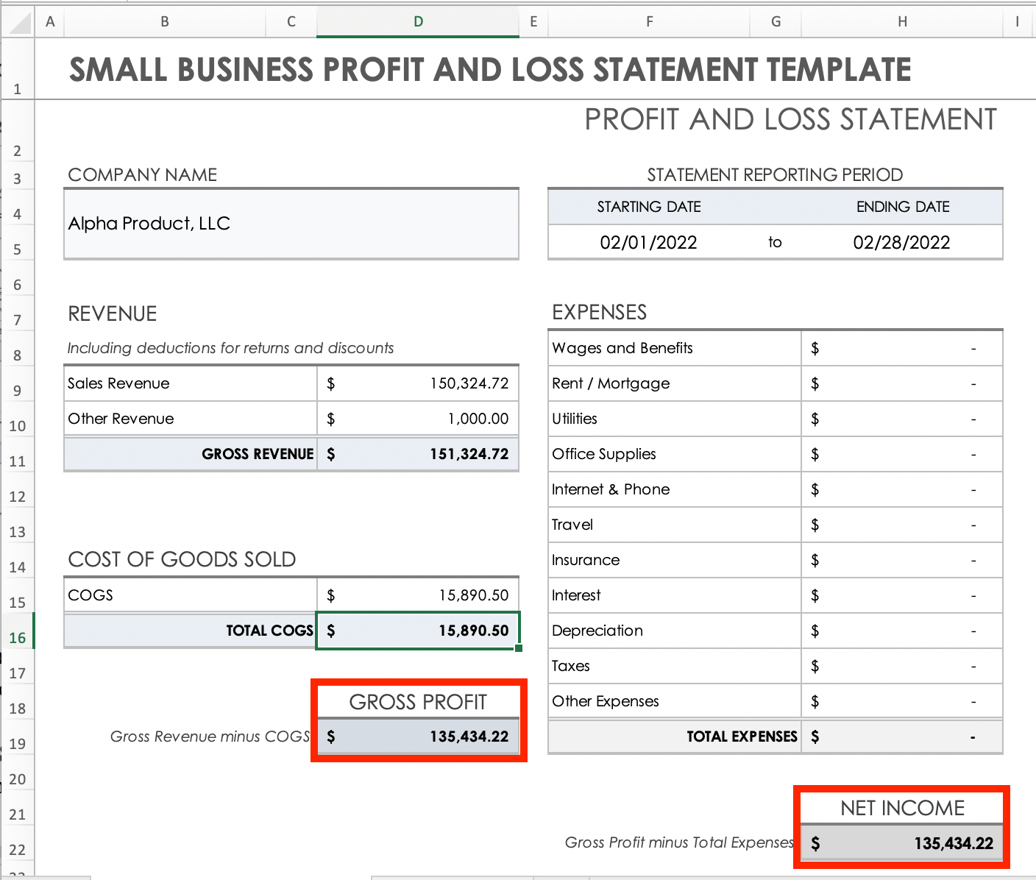Click the GROSS PROFIT heading
The height and width of the screenshot is (880, 1036).
click(418, 702)
